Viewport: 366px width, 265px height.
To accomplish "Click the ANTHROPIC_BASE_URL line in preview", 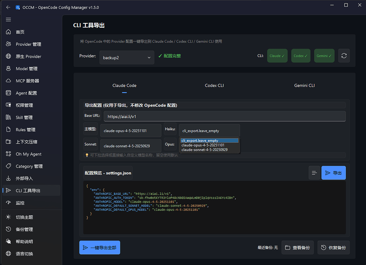I will [133, 194].
